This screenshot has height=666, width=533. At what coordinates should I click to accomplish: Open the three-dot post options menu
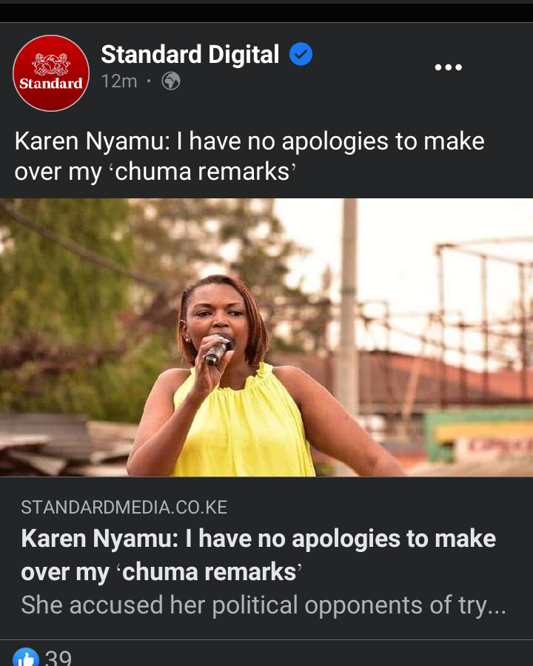click(448, 67)
